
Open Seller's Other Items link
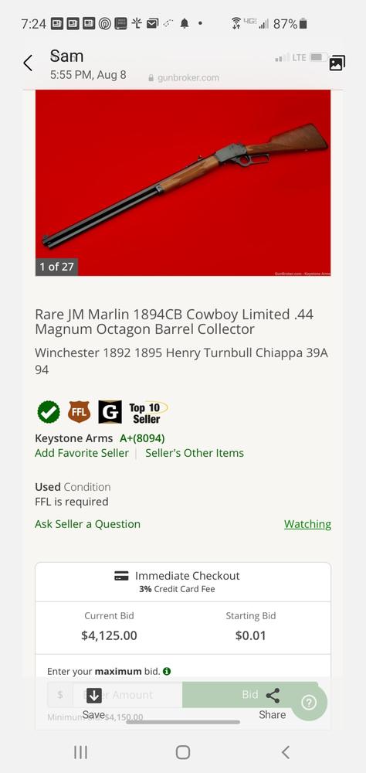[x=195, y=453]
